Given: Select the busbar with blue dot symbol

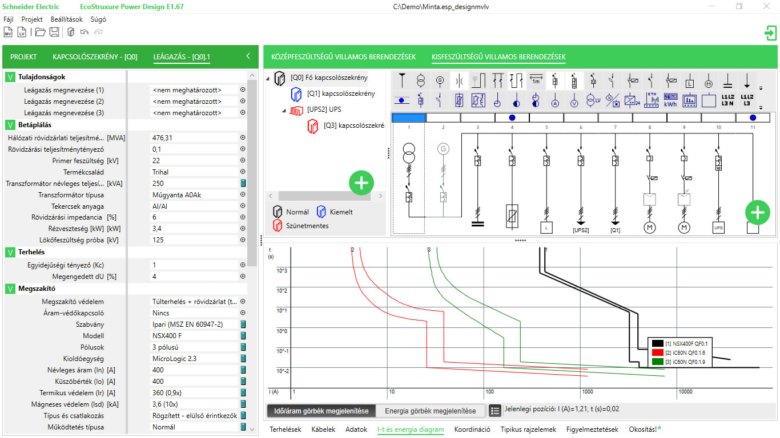Looking at the screenshot, I should 401,100.
